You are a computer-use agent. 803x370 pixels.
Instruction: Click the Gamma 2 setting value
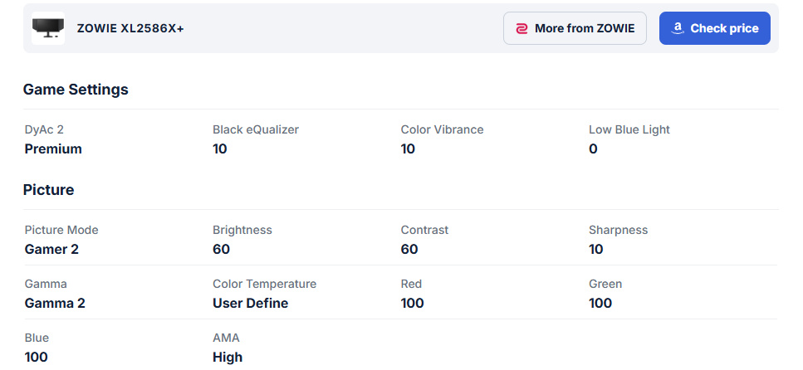(x=55, y=304)
